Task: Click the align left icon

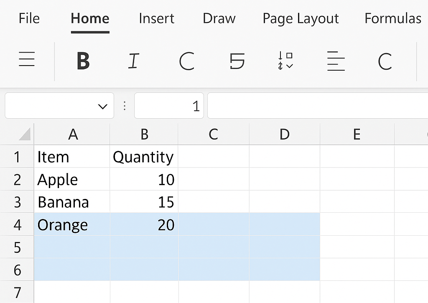Action: pos(336,61)
